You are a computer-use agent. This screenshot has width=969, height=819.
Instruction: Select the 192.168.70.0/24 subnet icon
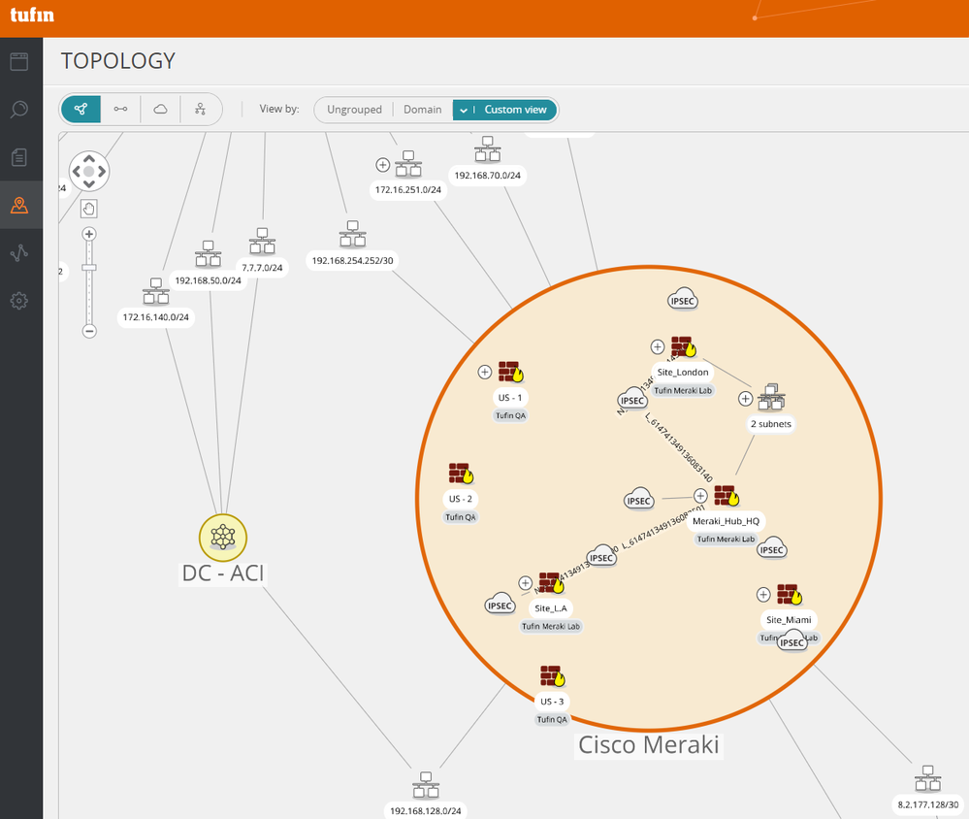click(488, 149)
